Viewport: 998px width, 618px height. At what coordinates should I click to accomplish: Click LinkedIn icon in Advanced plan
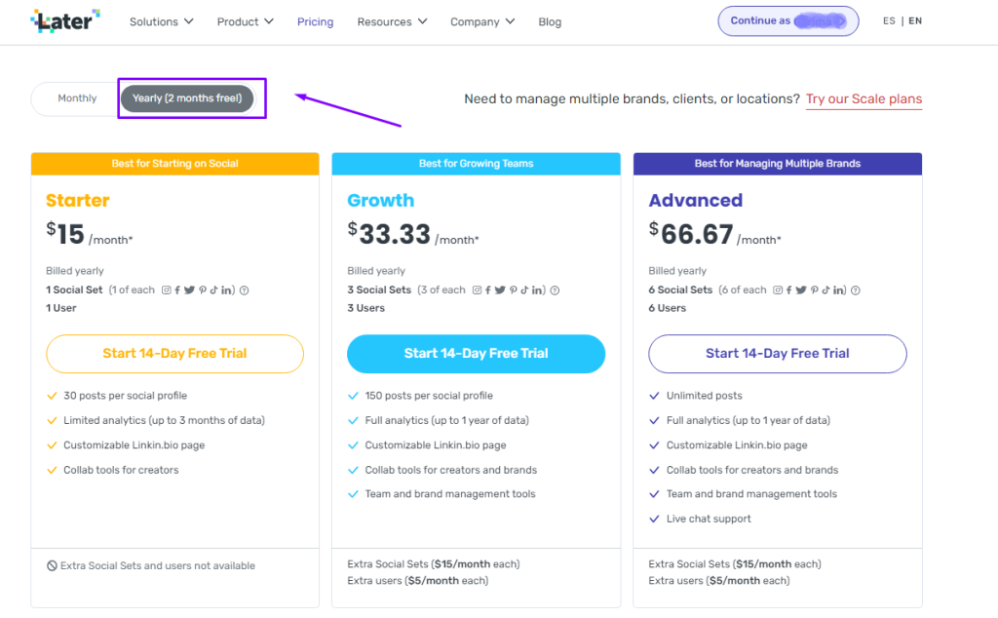point(837,290)
